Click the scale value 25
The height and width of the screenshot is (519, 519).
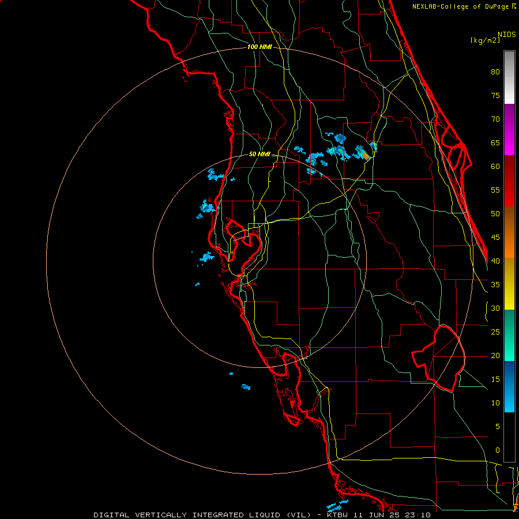(x=495, y=332)
